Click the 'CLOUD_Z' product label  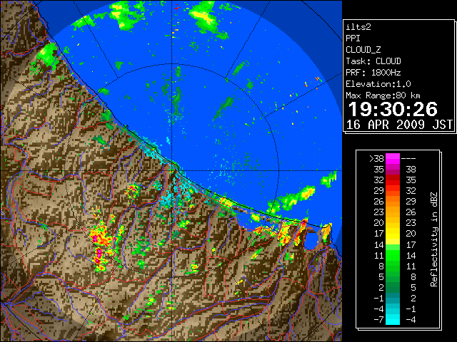point(363,50)
